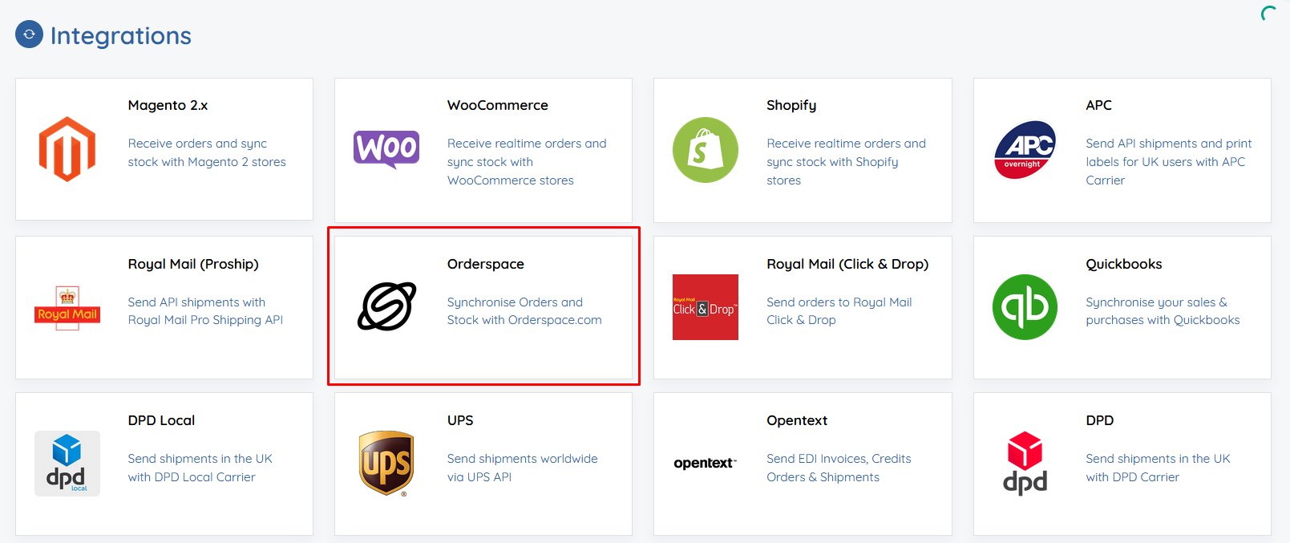Screen dimensions: 1290x543
Task: Click the sync icon beside Integrations heading
Action: pos(29,34)
